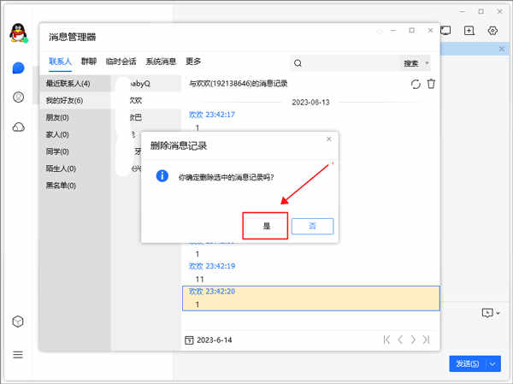The height and width of the screenshot is (384, 513).
Task: Click the 2023-6-14 date label
Action: tap(215, 340)
